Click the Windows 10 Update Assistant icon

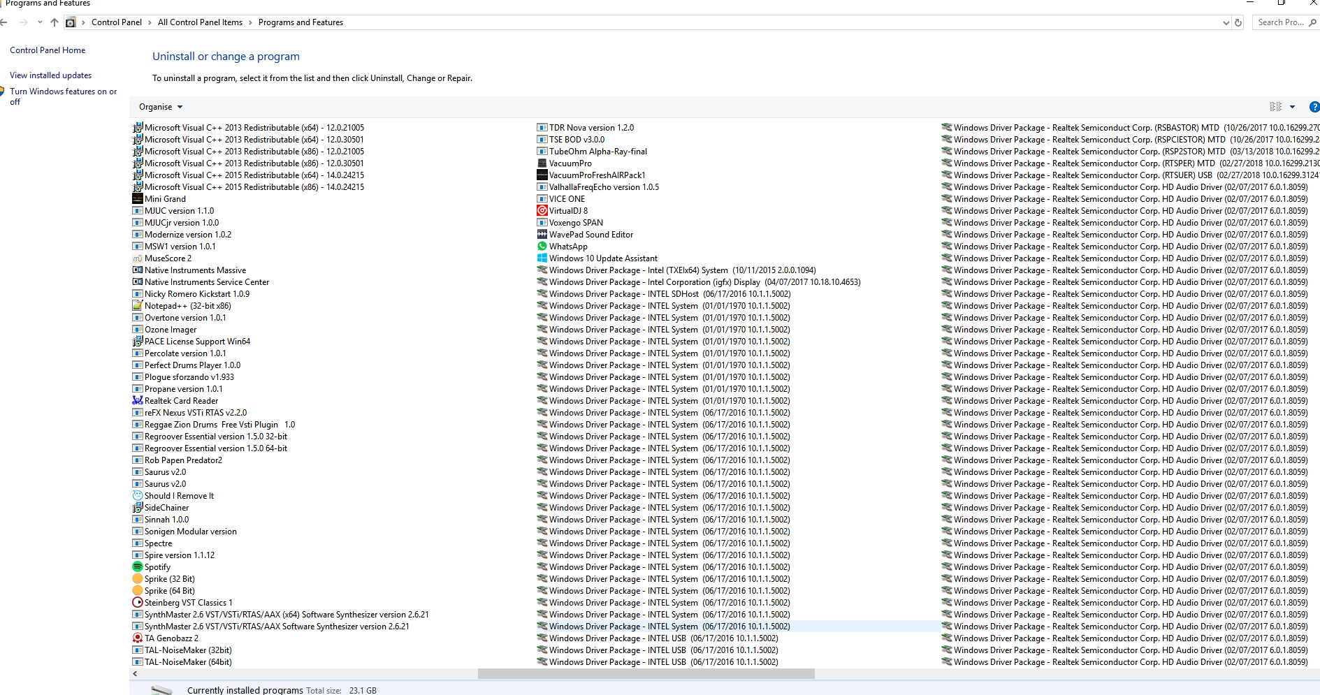[x=542, y=258]
